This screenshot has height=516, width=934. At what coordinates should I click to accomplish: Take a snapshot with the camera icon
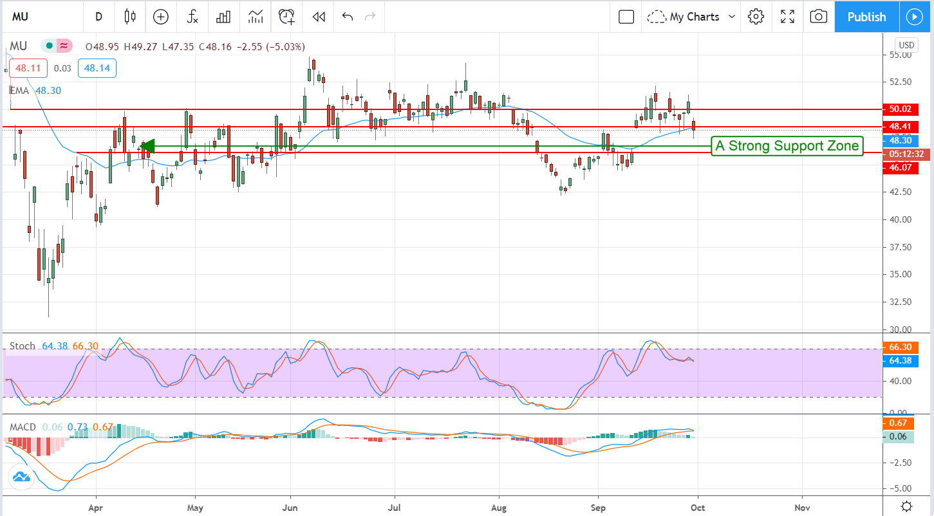point(817,17)
